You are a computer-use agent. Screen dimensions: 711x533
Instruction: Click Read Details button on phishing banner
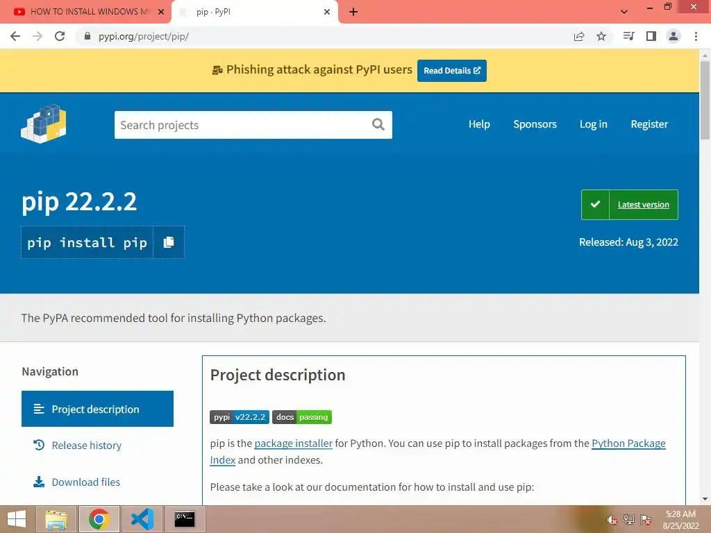click(451, 71)
